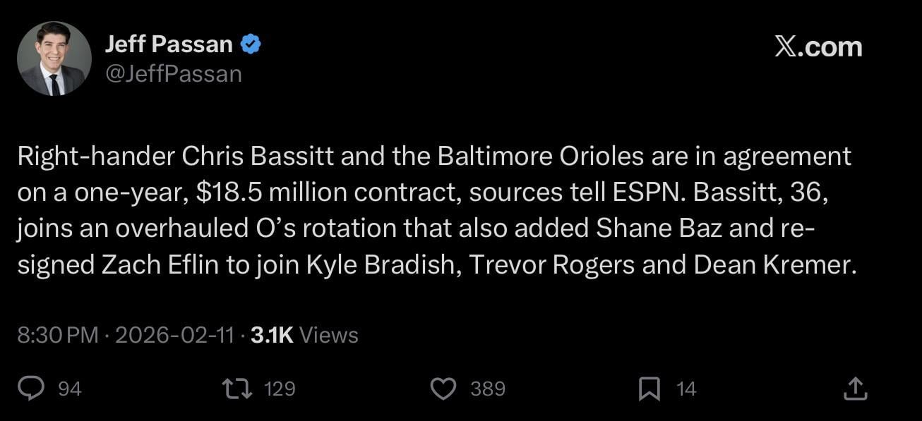This screenshot has width=922, height=421.
Task: Click the 14 bookmarks count
Action: pyautogui.click(x=684, y=388)
